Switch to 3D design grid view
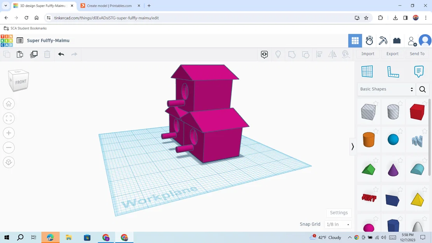This screenshot has width=432, height=243. pyautogui.click(x=355, y=41)
